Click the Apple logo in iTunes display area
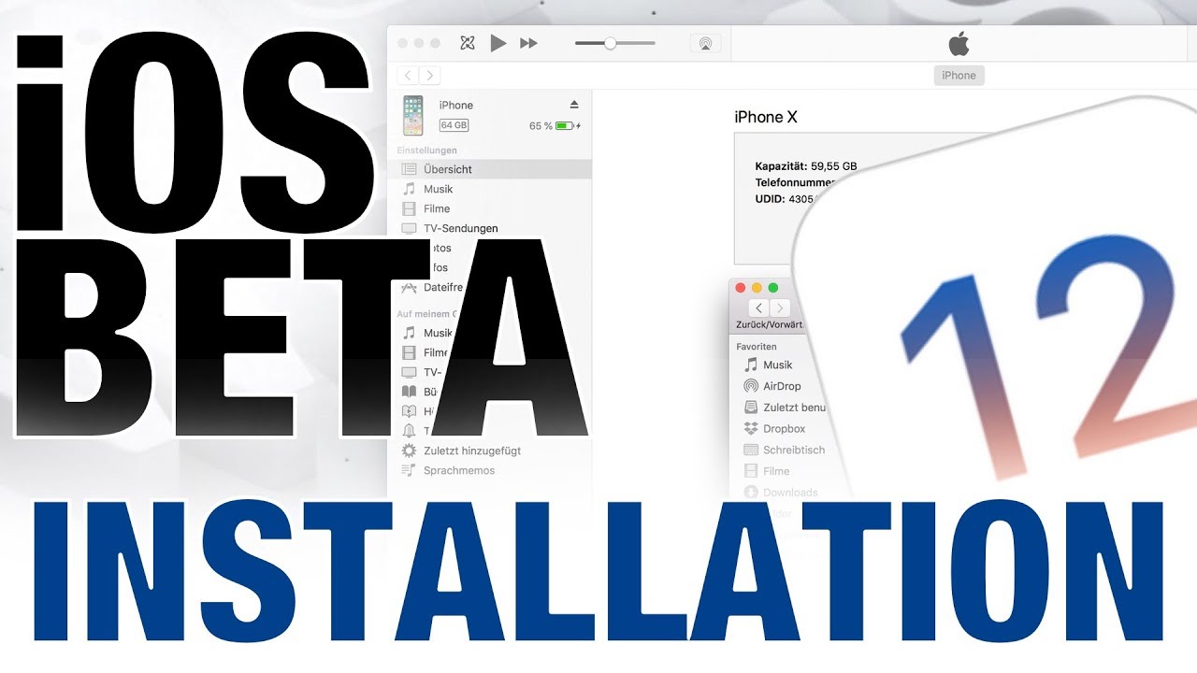The width and height of the screenshot is (1197, 673). [959, 43]
